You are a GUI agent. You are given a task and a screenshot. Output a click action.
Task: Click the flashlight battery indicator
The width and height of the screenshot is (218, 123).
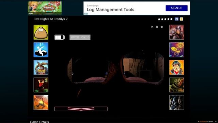(60, 37)
